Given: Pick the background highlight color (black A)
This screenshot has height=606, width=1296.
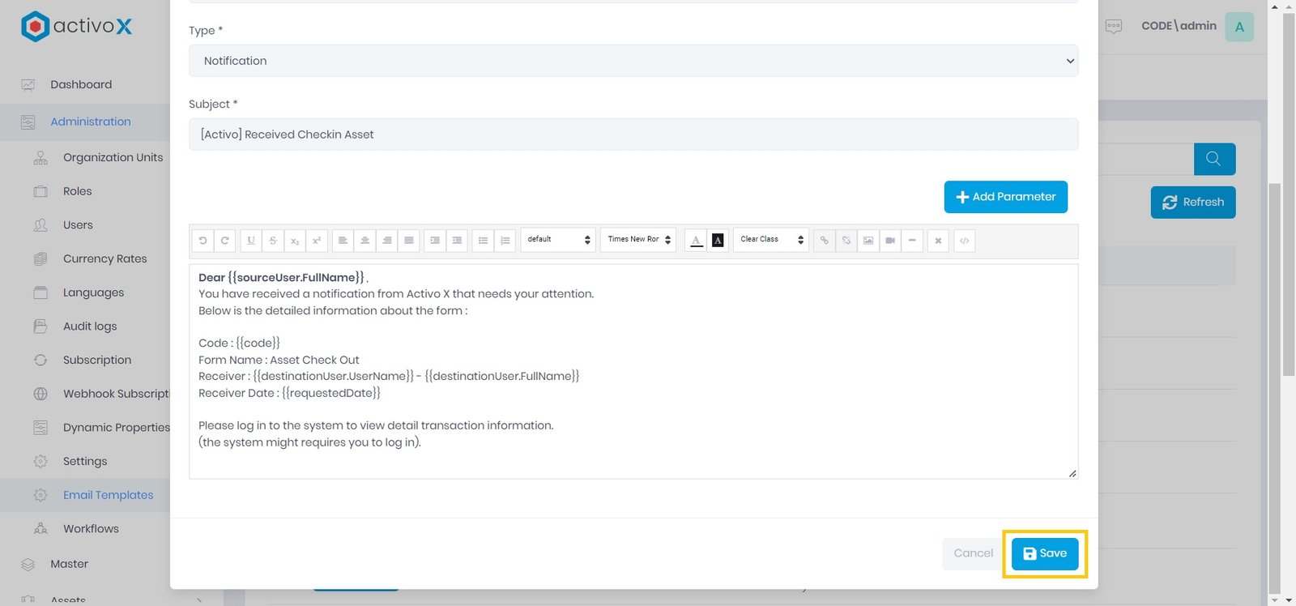Looking at the screenshot, I should [718, 241].
